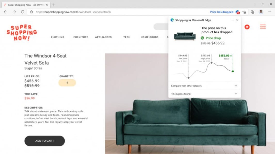Open the red hamburger menu
The height and width of the screenshot is (154, 275).
(263, 27)
